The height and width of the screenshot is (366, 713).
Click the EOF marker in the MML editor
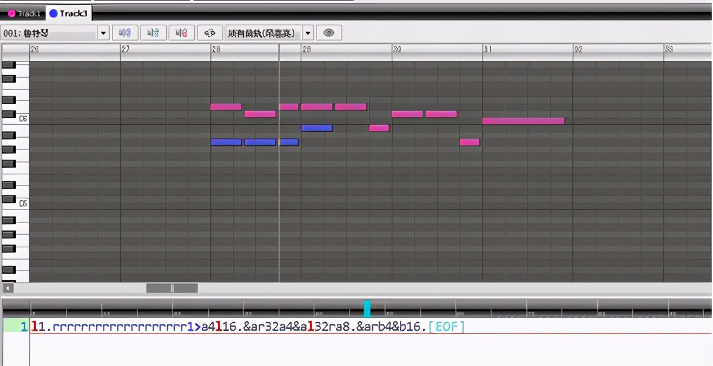coord(446,327)
